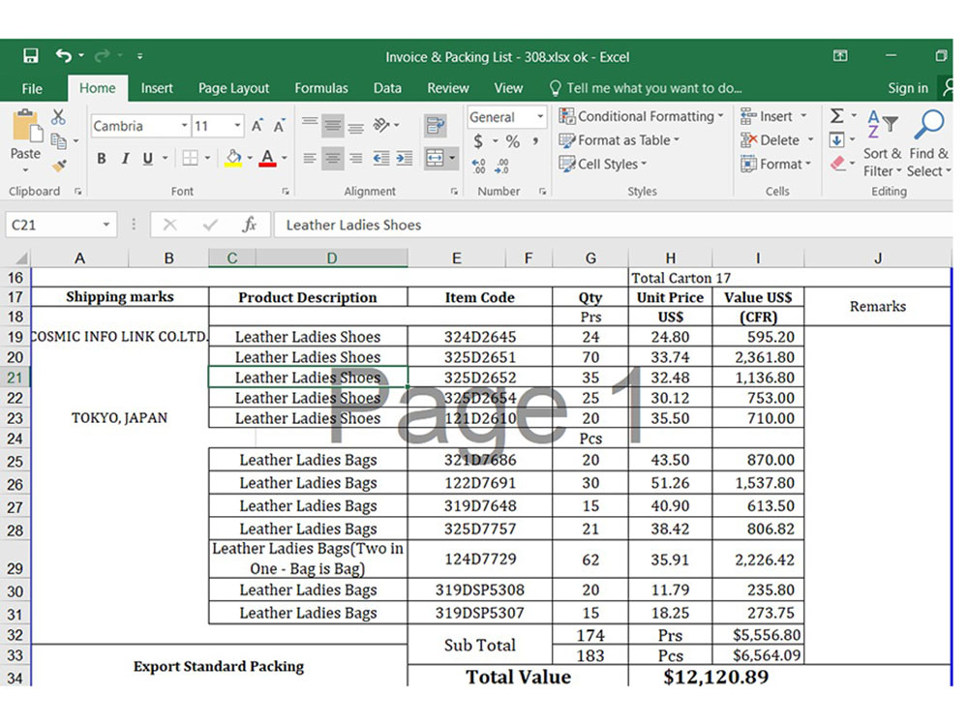968x726 pixels.
Task: Click the Select All corner triangle
Action: pyautogui.click(x=20, y=258)
